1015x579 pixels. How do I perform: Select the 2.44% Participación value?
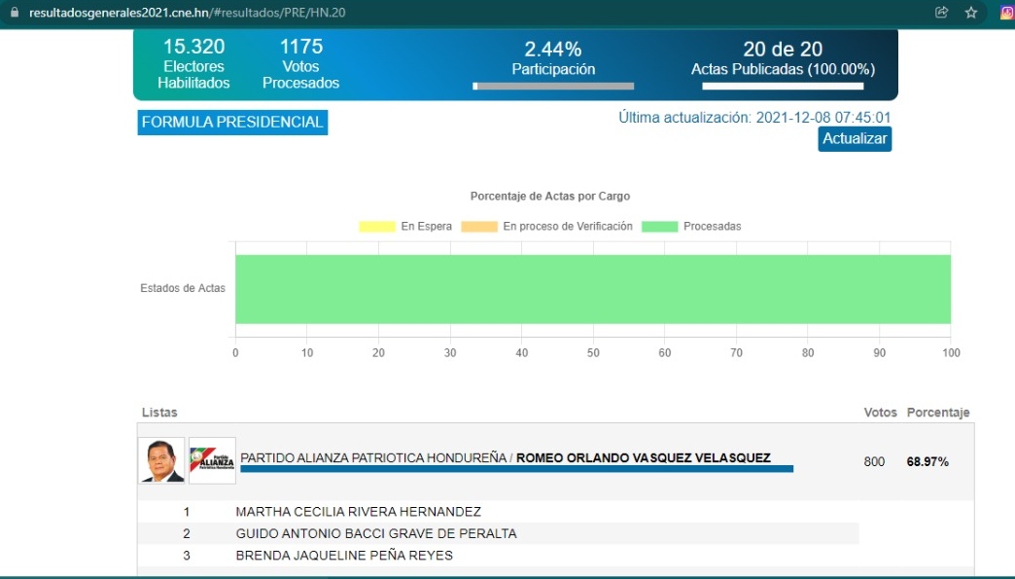pyautogui.click(x=553, y=50)
